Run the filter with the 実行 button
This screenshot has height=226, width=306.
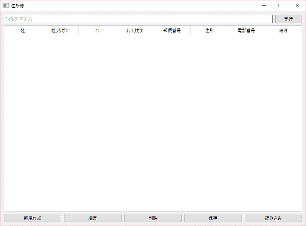288,19
